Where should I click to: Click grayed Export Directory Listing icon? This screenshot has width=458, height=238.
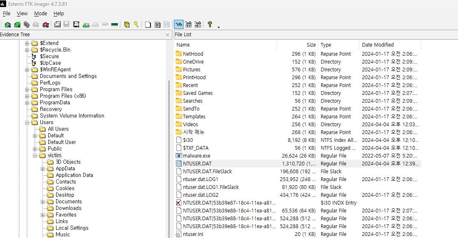point(167,25)
